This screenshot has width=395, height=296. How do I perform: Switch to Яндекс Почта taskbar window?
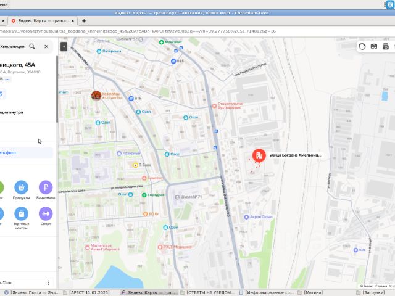31,292
